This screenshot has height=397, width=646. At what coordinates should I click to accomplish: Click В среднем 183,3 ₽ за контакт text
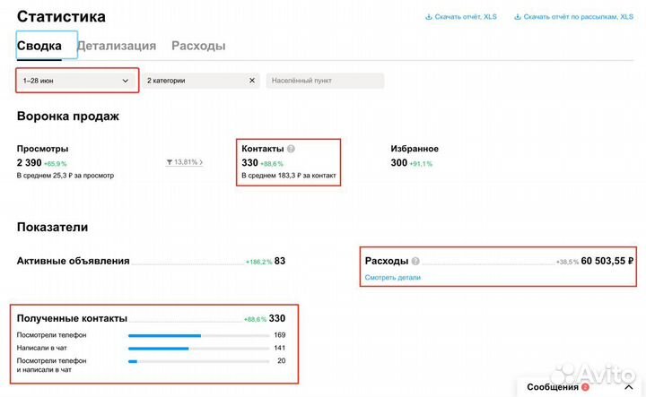(x=289, y=176)
